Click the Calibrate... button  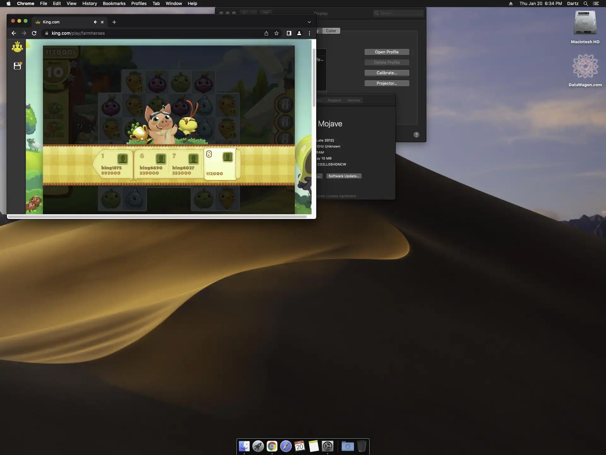(x=387, y=73)
